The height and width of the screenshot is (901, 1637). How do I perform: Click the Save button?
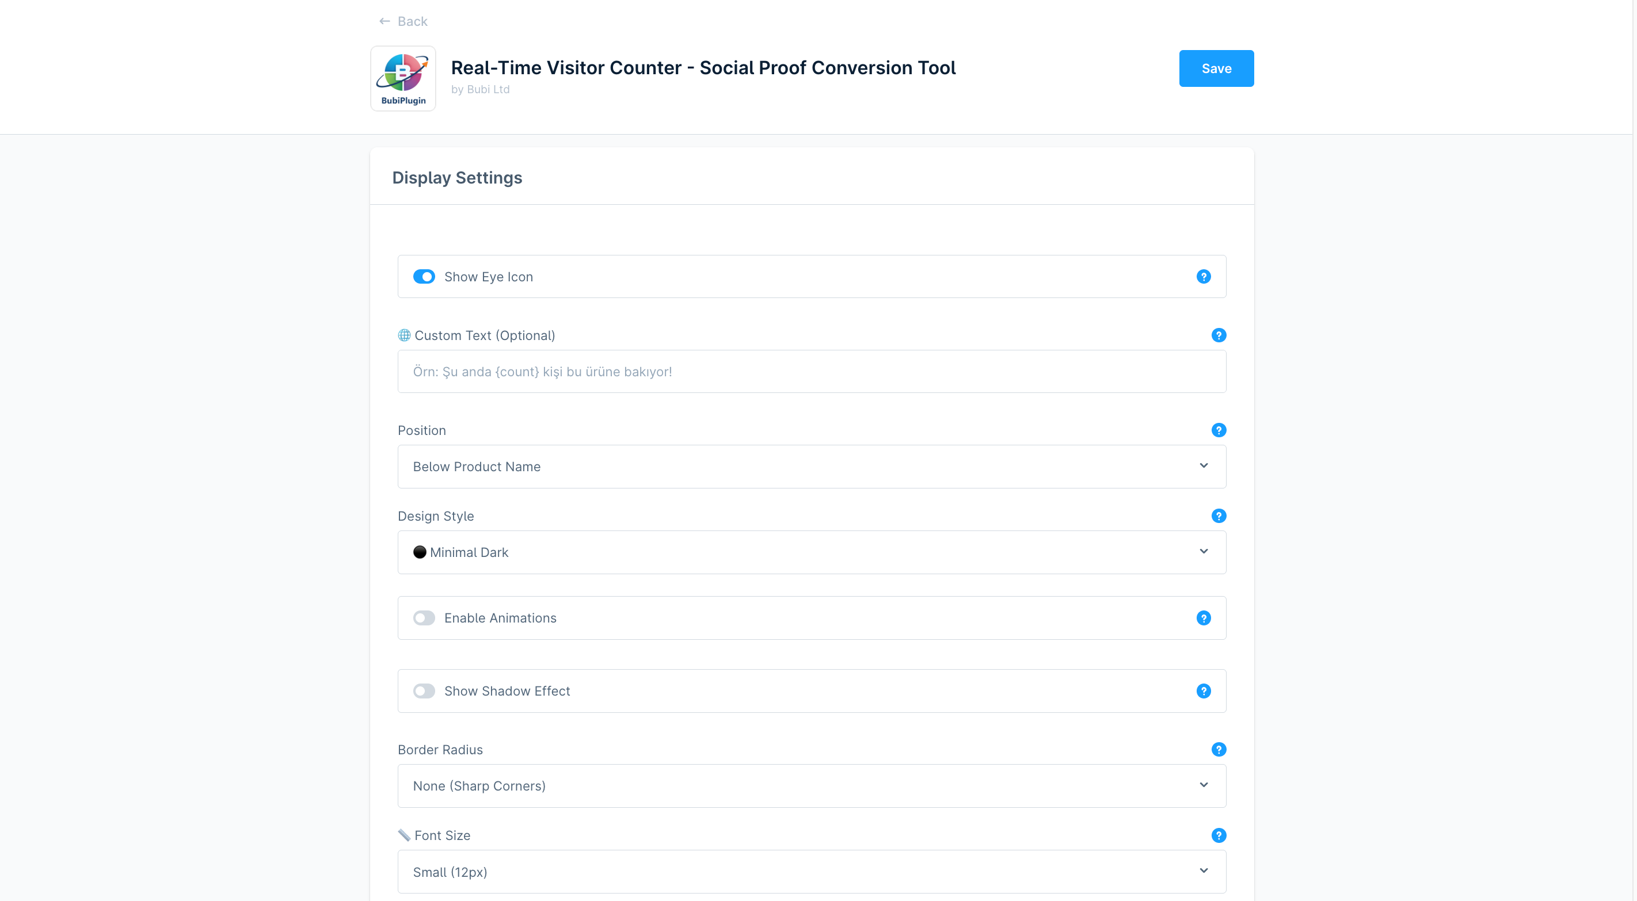(1216, 68)
